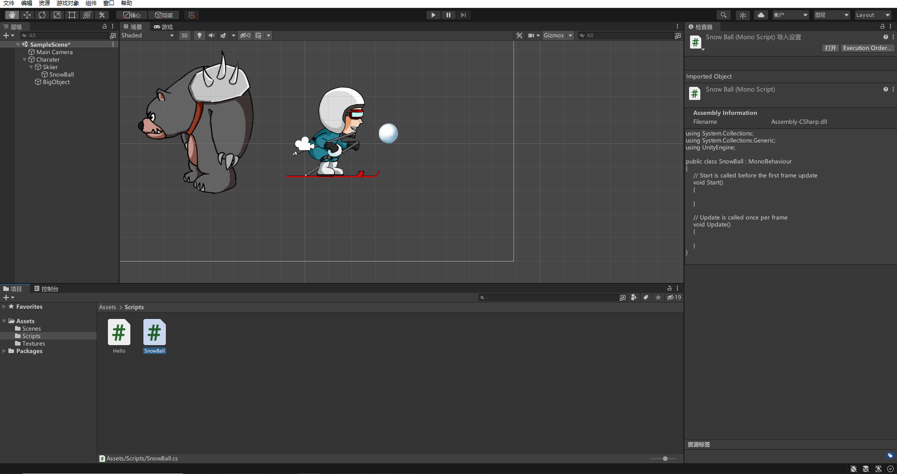897x474 pixels.
Task: Click the Play button
Action: coord(433,15)
